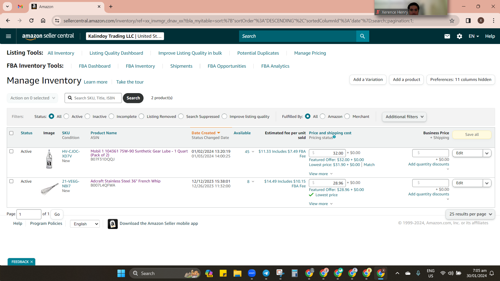Open the browser home page
The image size is (500, 281).
(43, 21)
